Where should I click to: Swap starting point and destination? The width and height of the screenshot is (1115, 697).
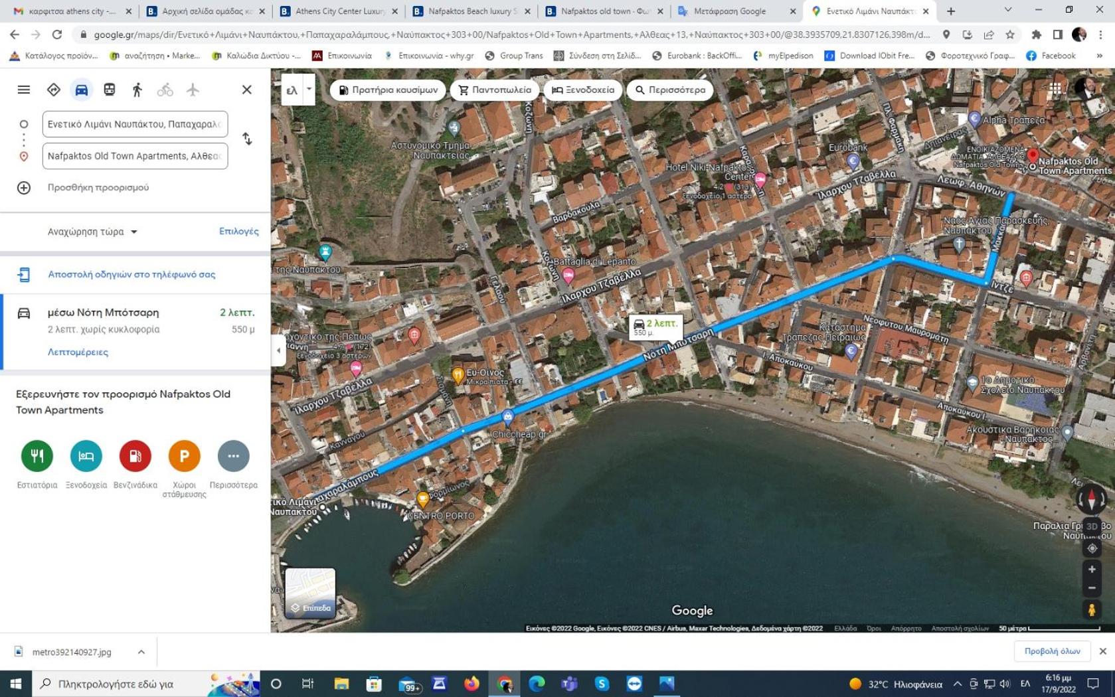[247, 139]
